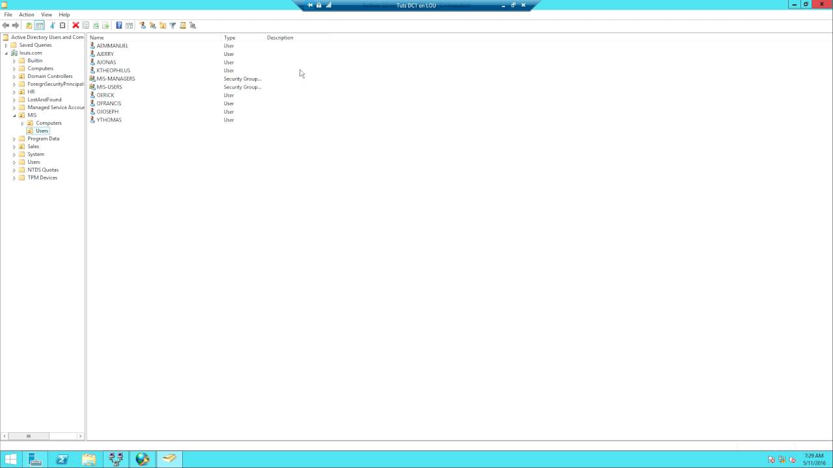Sort by the Name column header
The width and height of the screenshot is (833, 468).
pyautogui.click(x=155, y=38)
